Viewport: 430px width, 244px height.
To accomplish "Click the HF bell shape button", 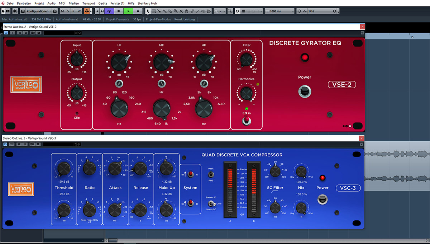I will pos(204,84).
